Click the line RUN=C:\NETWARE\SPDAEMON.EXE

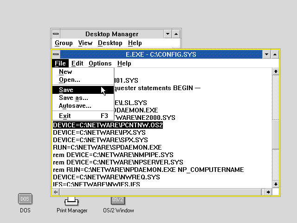107,147
